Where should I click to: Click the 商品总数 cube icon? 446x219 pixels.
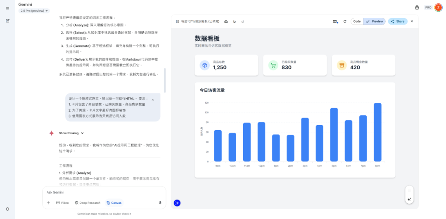point(204,65)
